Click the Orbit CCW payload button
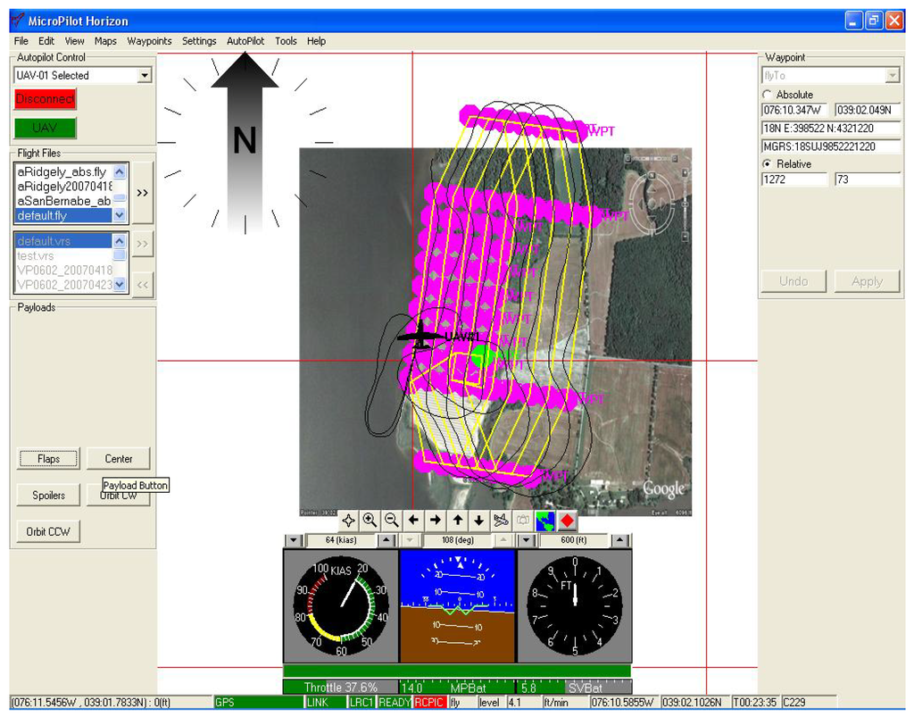 click(48, 532)
